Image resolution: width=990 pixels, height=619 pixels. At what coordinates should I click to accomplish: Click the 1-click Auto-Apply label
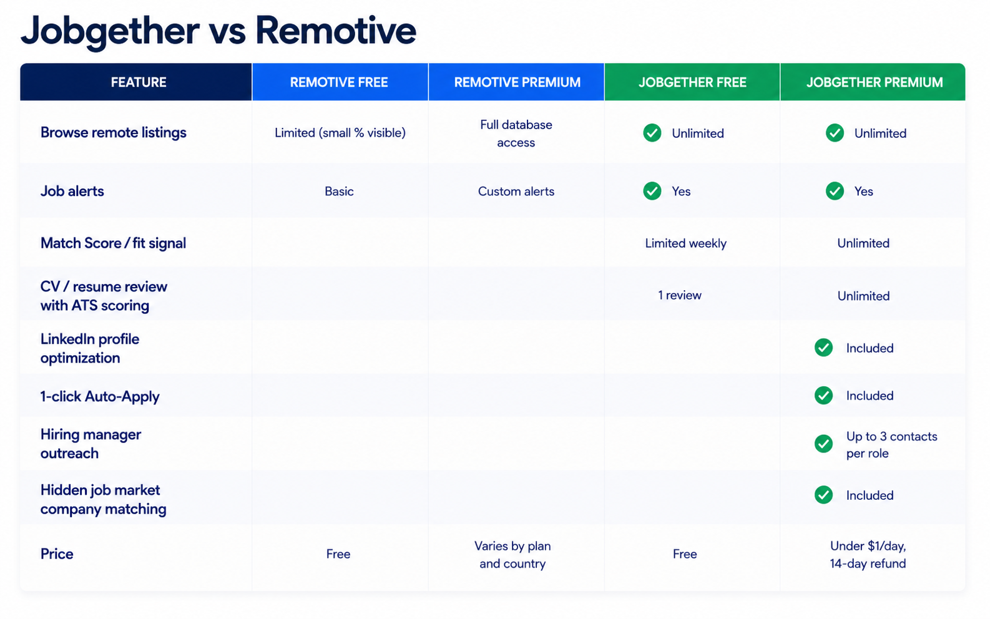pos(100,396)
